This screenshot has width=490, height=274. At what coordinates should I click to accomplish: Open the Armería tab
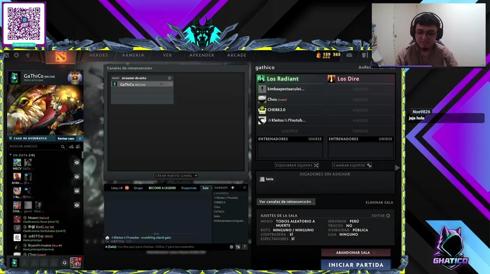[x=133, y=55]
